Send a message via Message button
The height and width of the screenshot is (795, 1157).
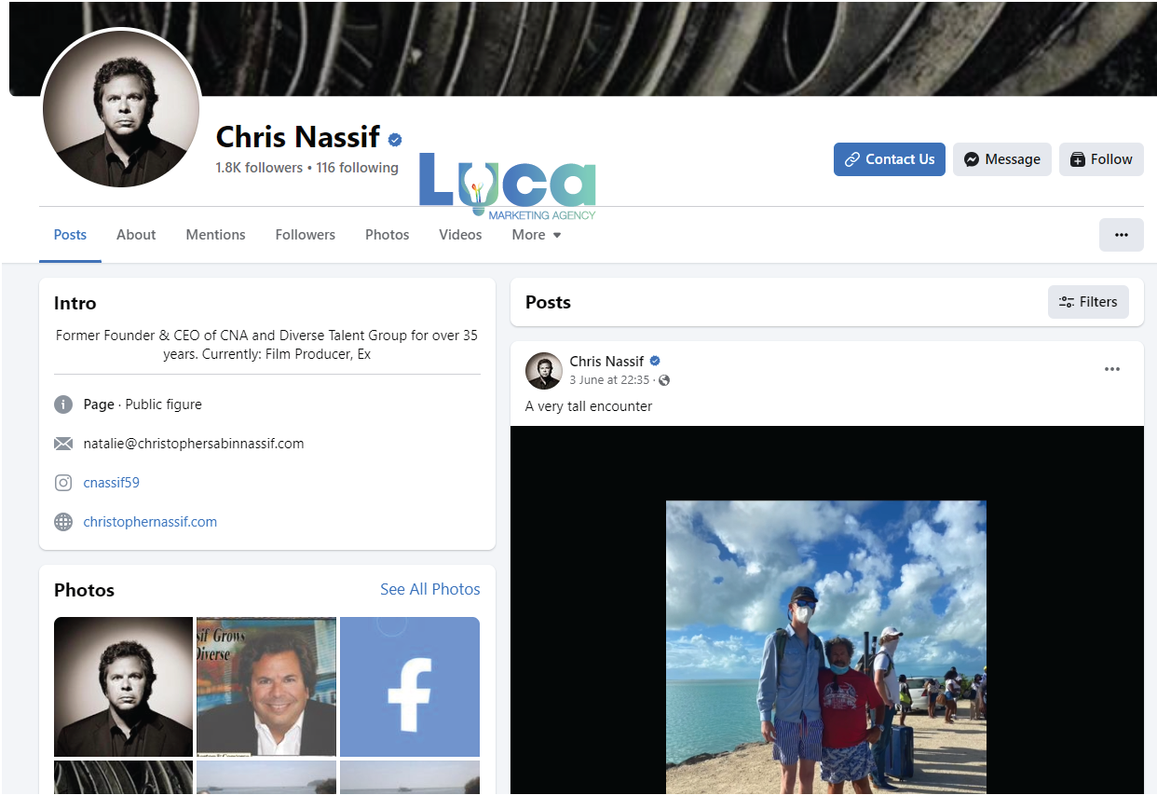click(1002, 159)
